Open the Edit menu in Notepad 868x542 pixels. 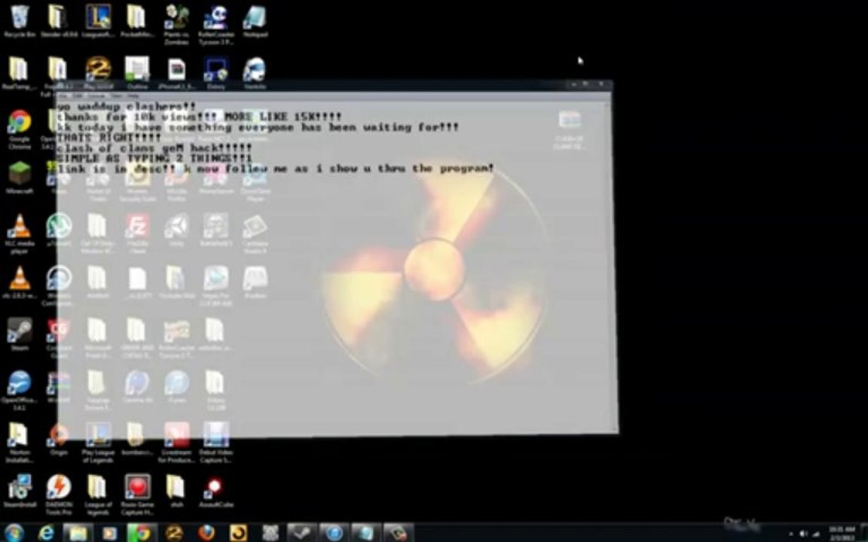pos(79,96)
